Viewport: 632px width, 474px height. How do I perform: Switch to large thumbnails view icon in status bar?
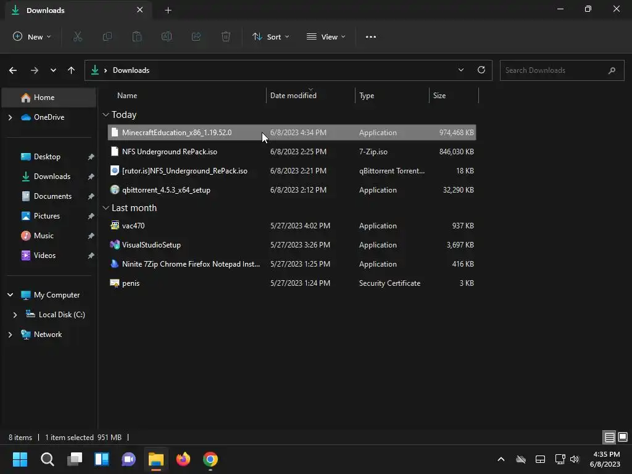tap(623, 437)
